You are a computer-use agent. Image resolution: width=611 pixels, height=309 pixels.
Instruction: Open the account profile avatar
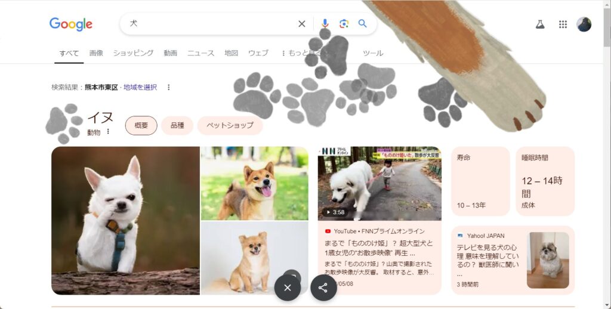click(584, 24)
